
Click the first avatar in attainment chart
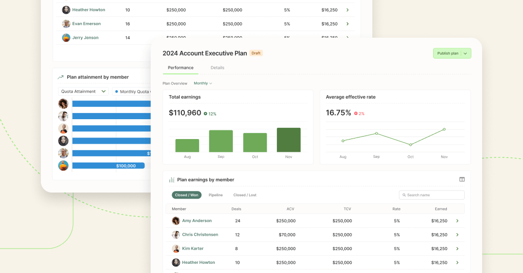(x=63, y=104)
